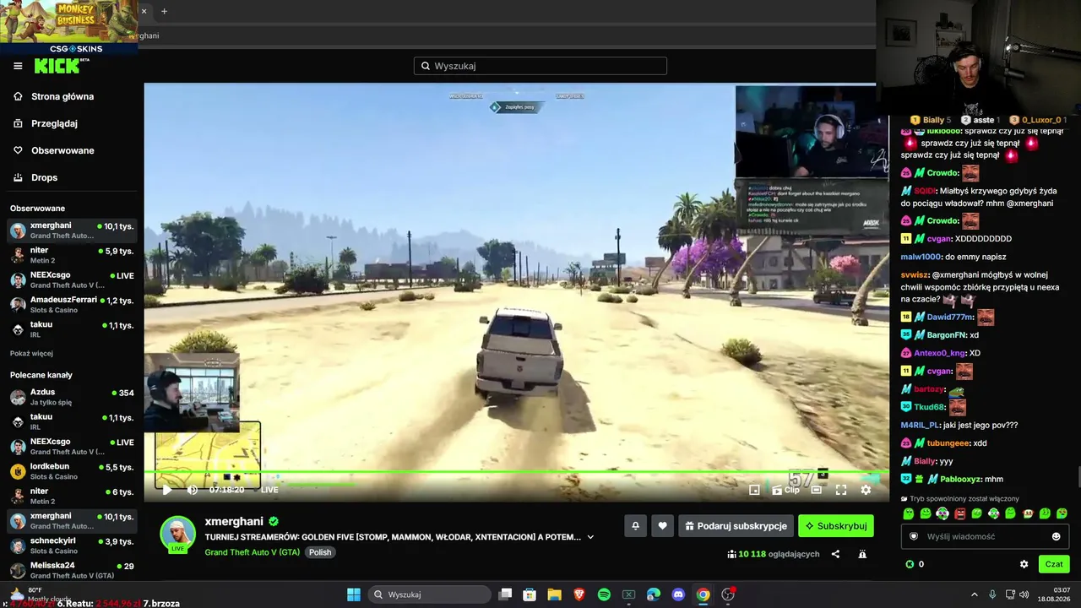Open the profile of chat user Dawid777m
The image size is (1081, 608).
pyautogui.click(x=950, y=317)
